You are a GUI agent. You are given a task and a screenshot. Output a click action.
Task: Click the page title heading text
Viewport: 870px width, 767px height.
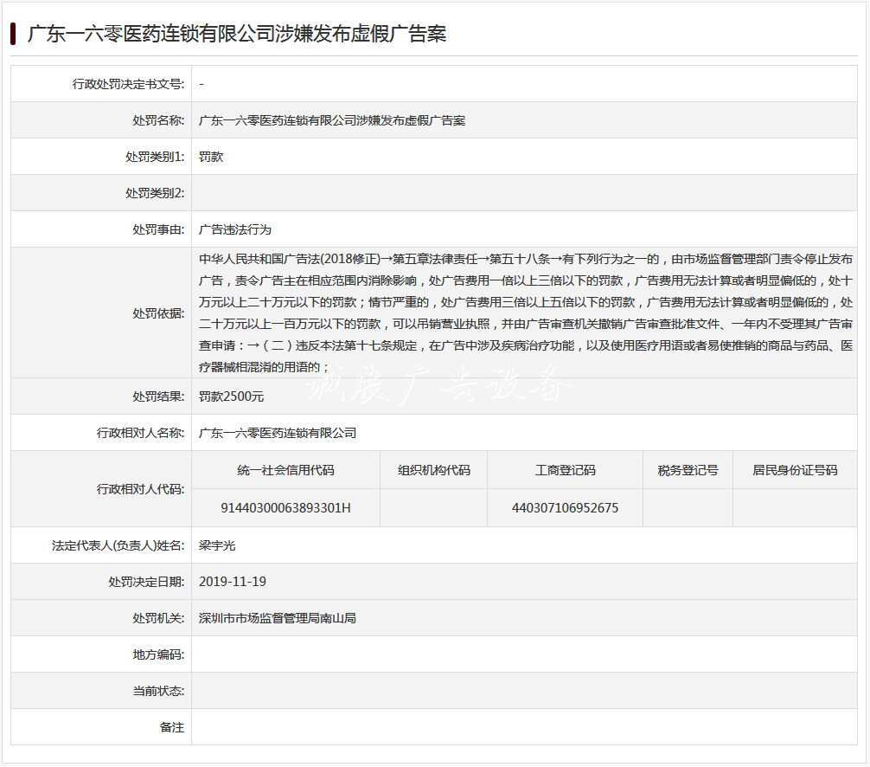237,34
